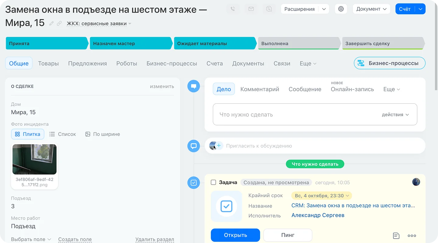Set the deal stage to Выполнена
The height and width of the screenshot is (243, 438).
coord(299,43)
